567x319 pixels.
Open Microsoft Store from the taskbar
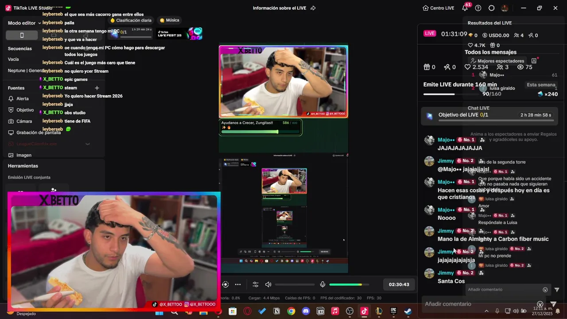(x=233, y=311)
